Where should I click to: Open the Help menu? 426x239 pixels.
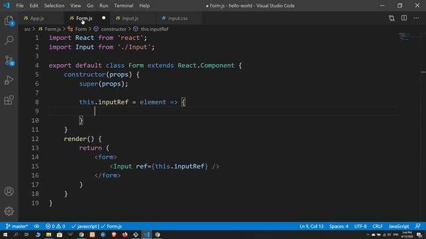[x=144, y=5]
